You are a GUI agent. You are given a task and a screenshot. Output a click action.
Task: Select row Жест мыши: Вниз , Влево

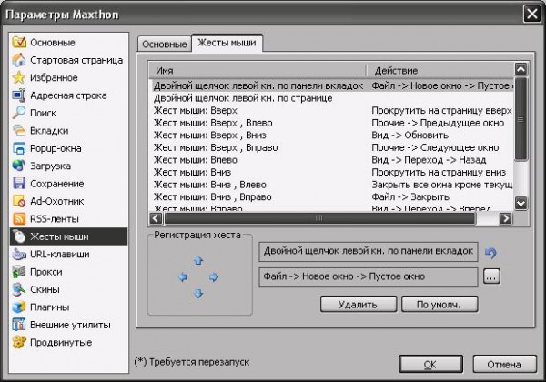pyautogui.click(x=331, y=185)
